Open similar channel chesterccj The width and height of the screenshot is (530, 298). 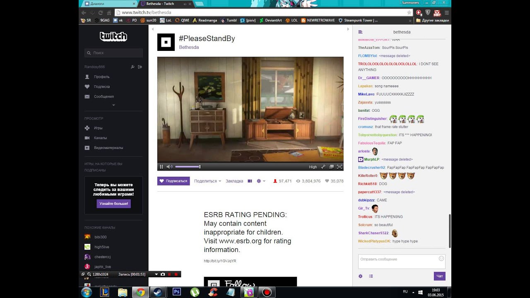tap(98, 257)
